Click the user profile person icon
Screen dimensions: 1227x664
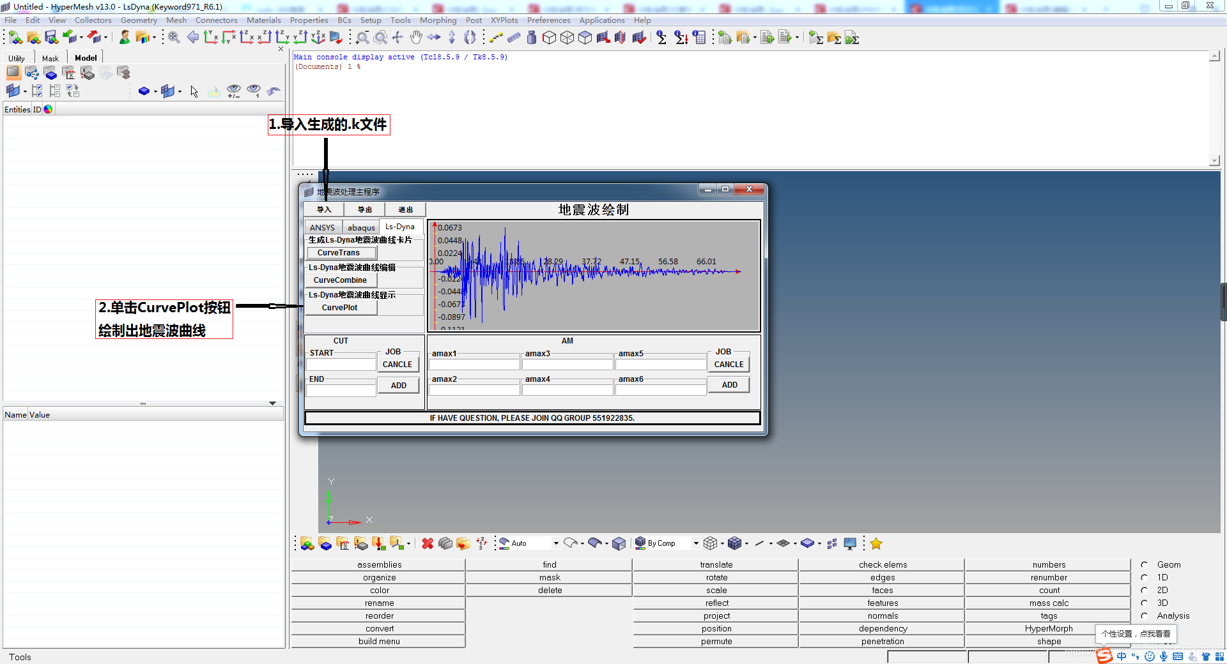point(125,38)
